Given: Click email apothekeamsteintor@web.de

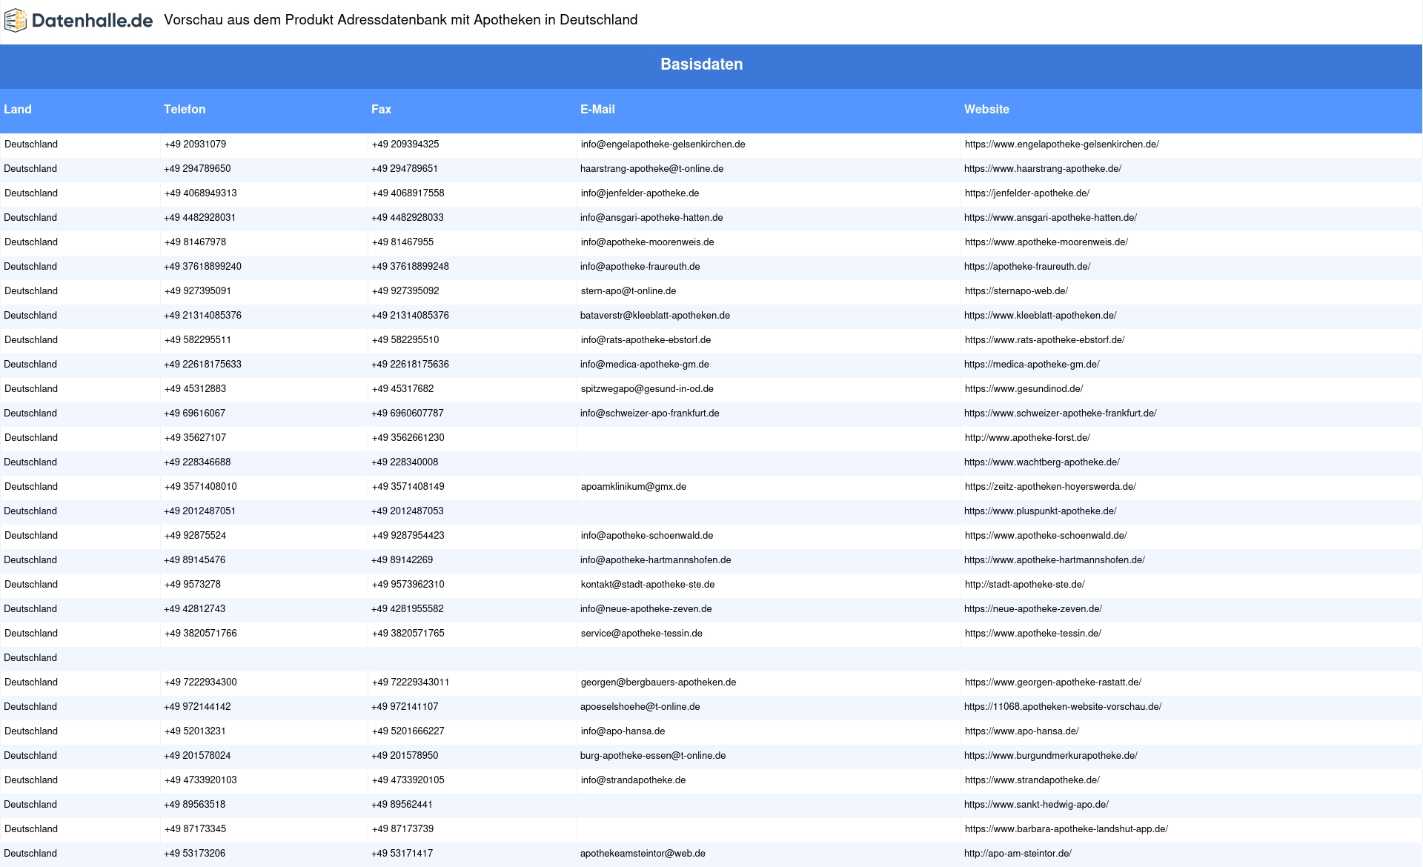Looking at the screenshot, I should click(643, 854).
